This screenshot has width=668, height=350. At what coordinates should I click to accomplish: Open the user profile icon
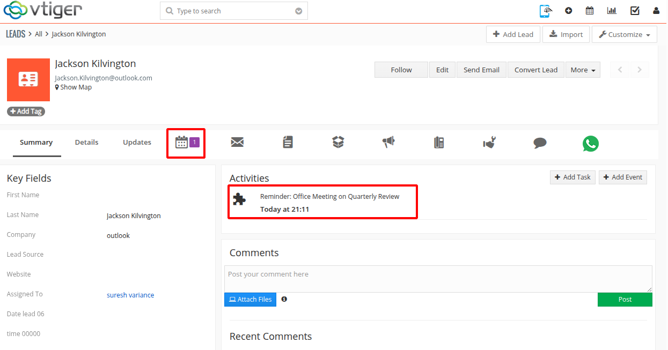pyautogui.click(x=656, y=11)
